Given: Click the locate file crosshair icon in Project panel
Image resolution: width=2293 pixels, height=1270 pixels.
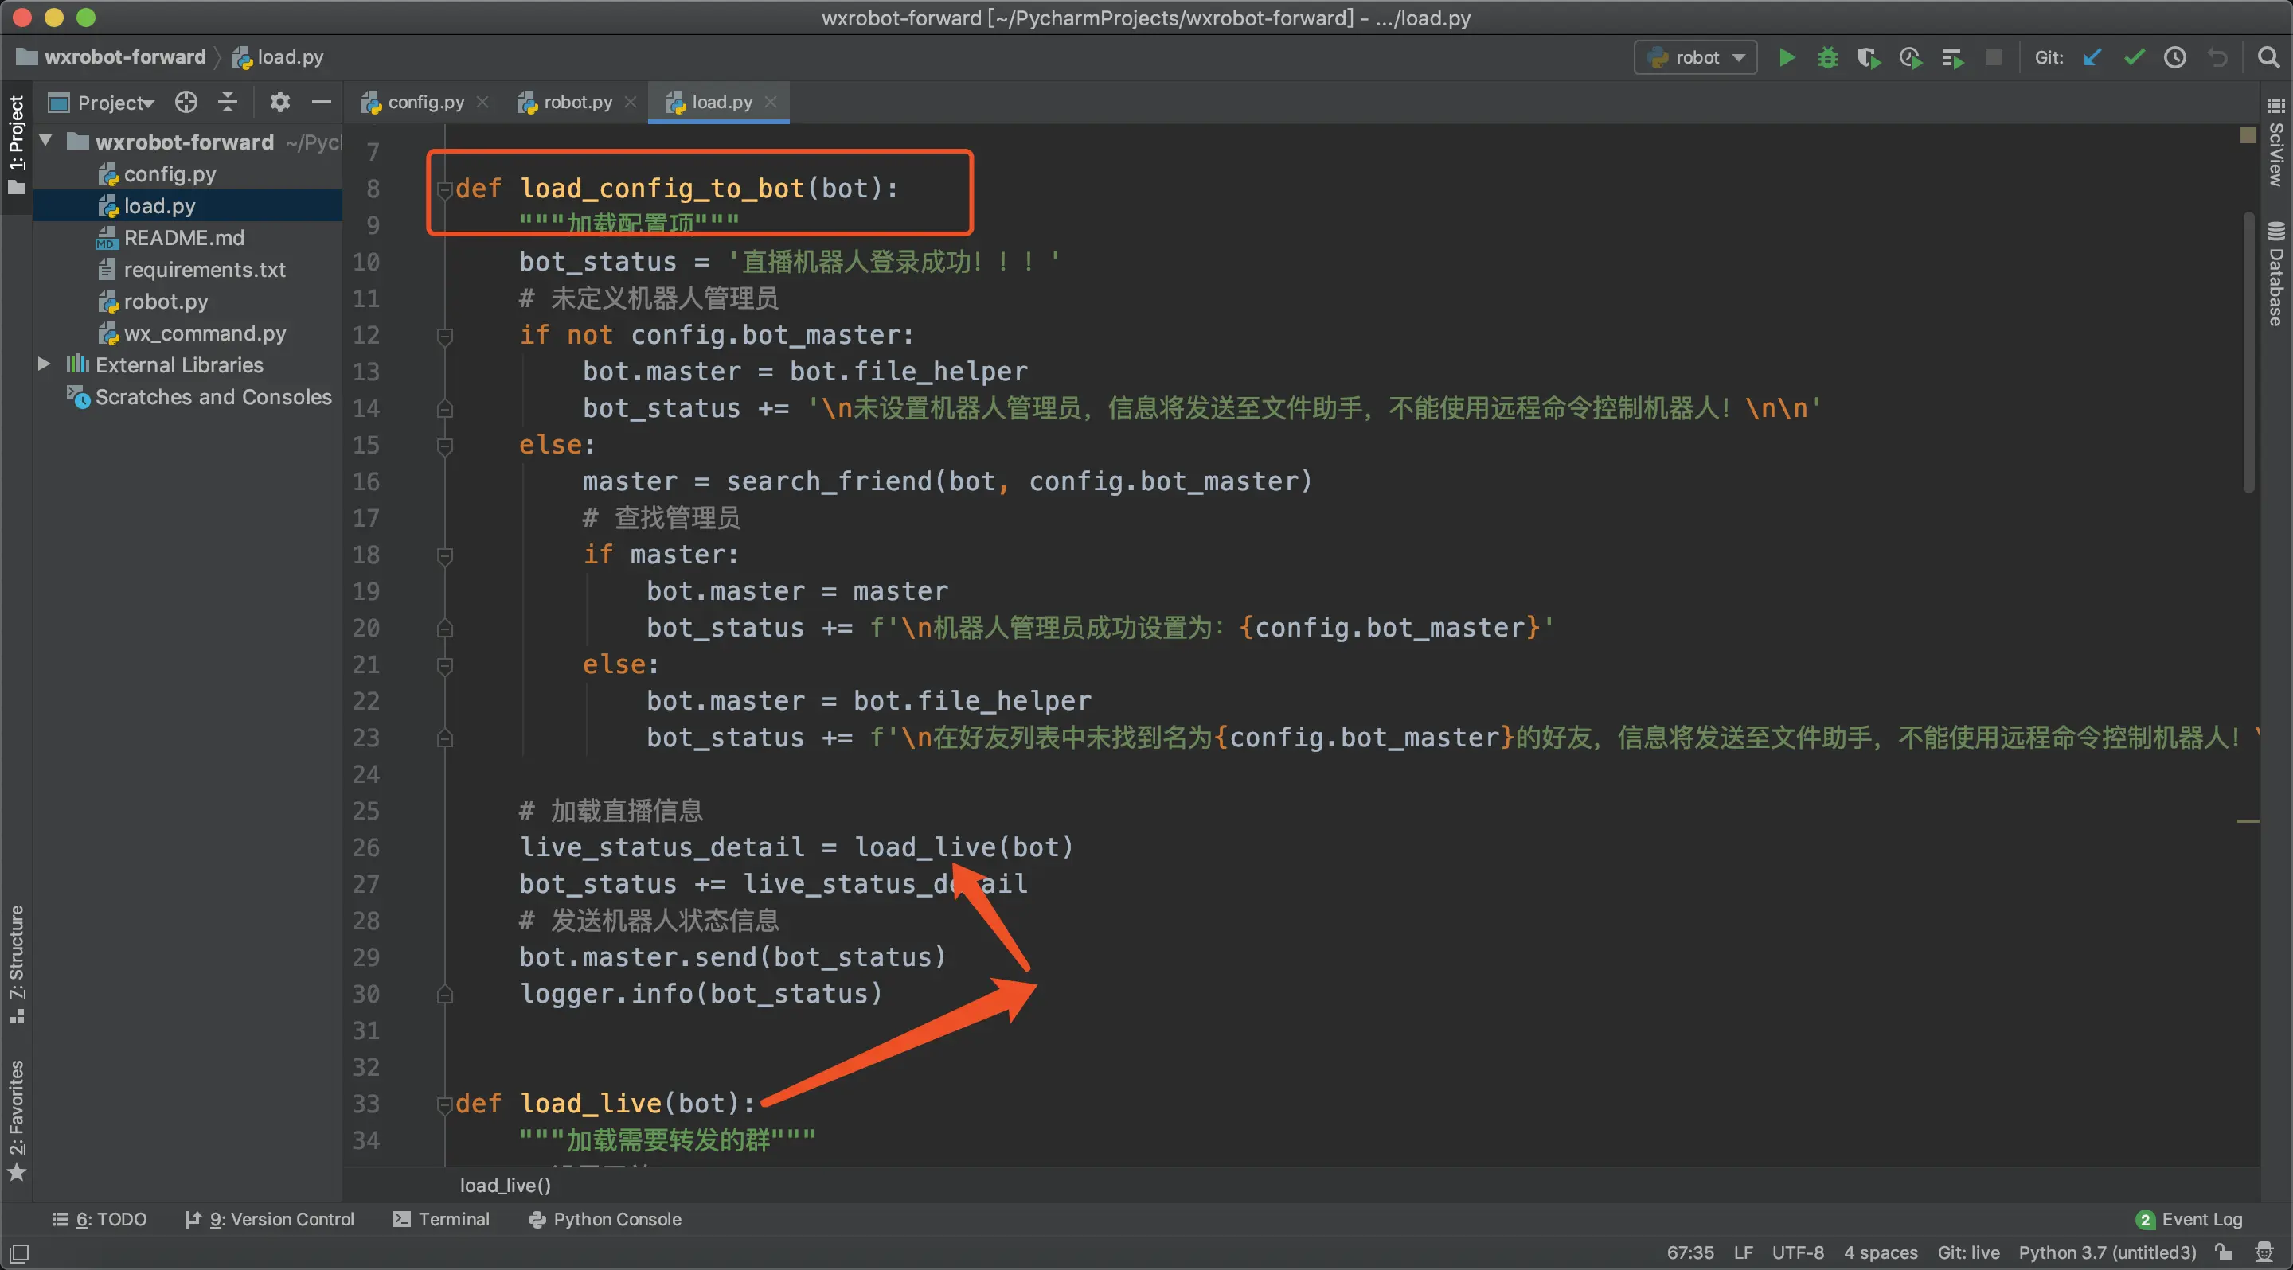Looking at the screenshot, I should point(186,103).
